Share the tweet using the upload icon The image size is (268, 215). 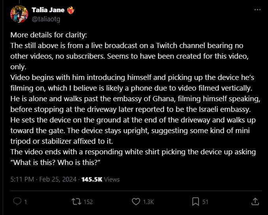click(x=255, y=202)
